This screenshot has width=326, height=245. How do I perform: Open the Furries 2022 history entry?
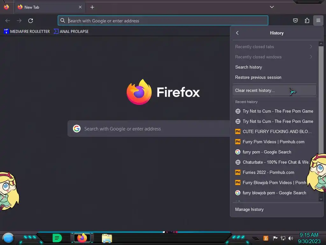tap(274, 172)
